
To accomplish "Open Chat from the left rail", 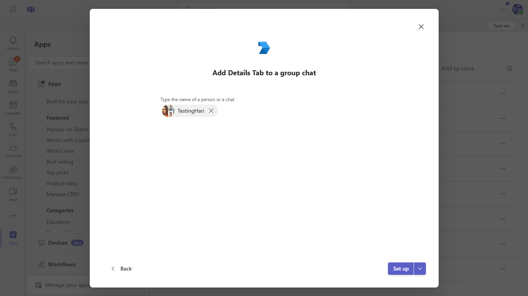I will coord(13,64).
